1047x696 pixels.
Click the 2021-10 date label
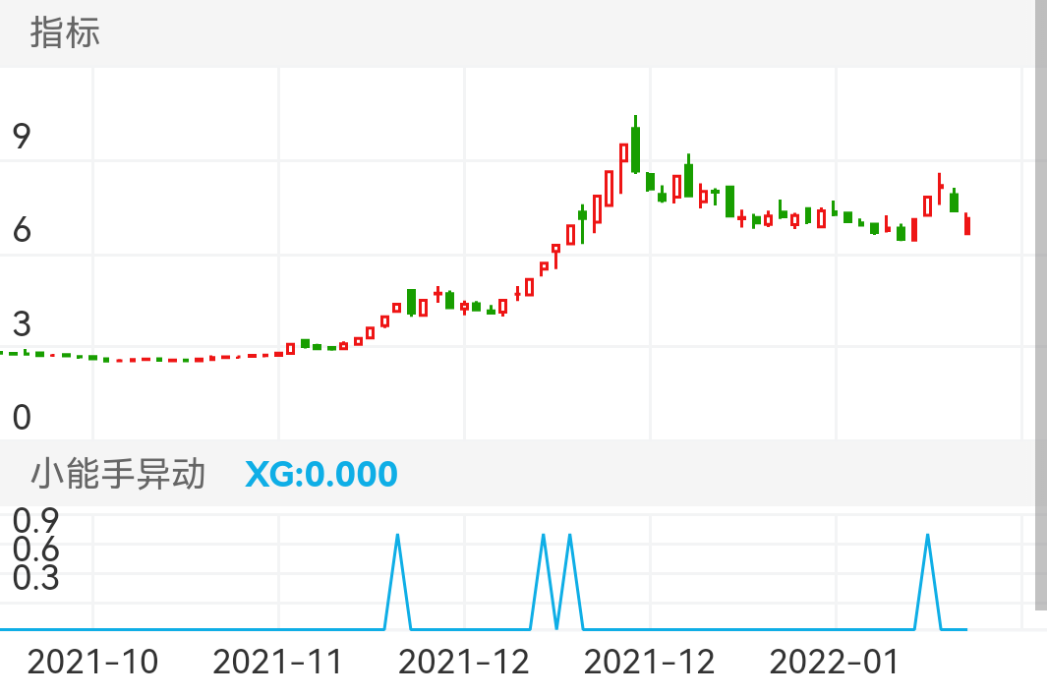[x=92, y=663]
